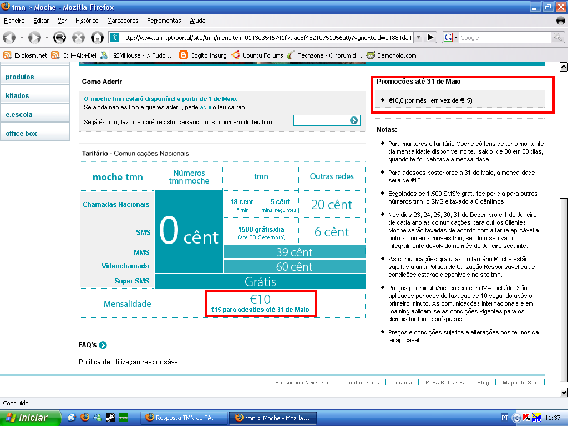Click the tmn site favicon in the address bar
The width and height of the screenshot is (568, 426).
coord(114,37)
